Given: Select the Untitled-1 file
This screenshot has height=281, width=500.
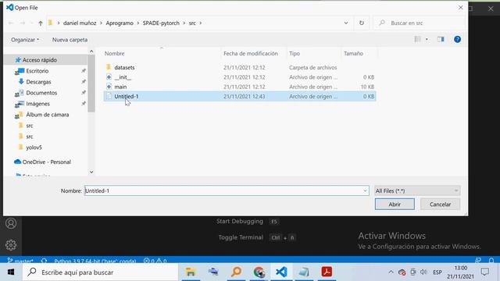Looking at the screenshot, I should (x=240, y=96).
